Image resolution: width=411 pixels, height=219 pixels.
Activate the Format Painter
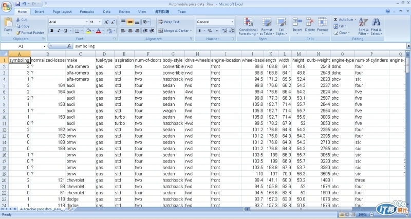tap(30, 33)
